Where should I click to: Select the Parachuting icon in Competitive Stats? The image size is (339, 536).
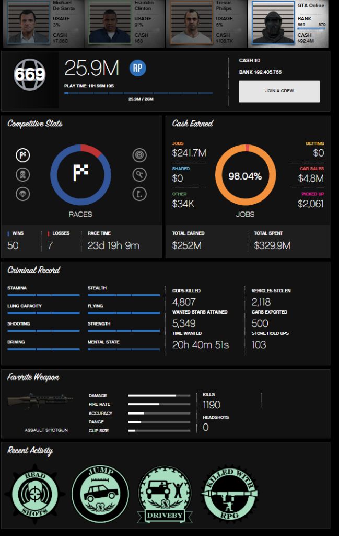point(23,194)
